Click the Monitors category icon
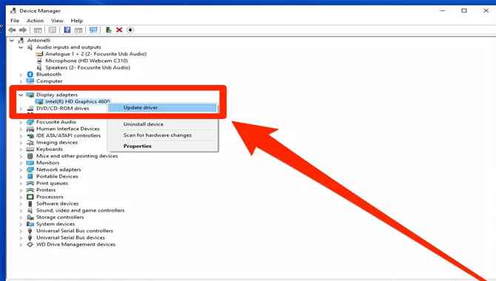 [x=30, y=163]
